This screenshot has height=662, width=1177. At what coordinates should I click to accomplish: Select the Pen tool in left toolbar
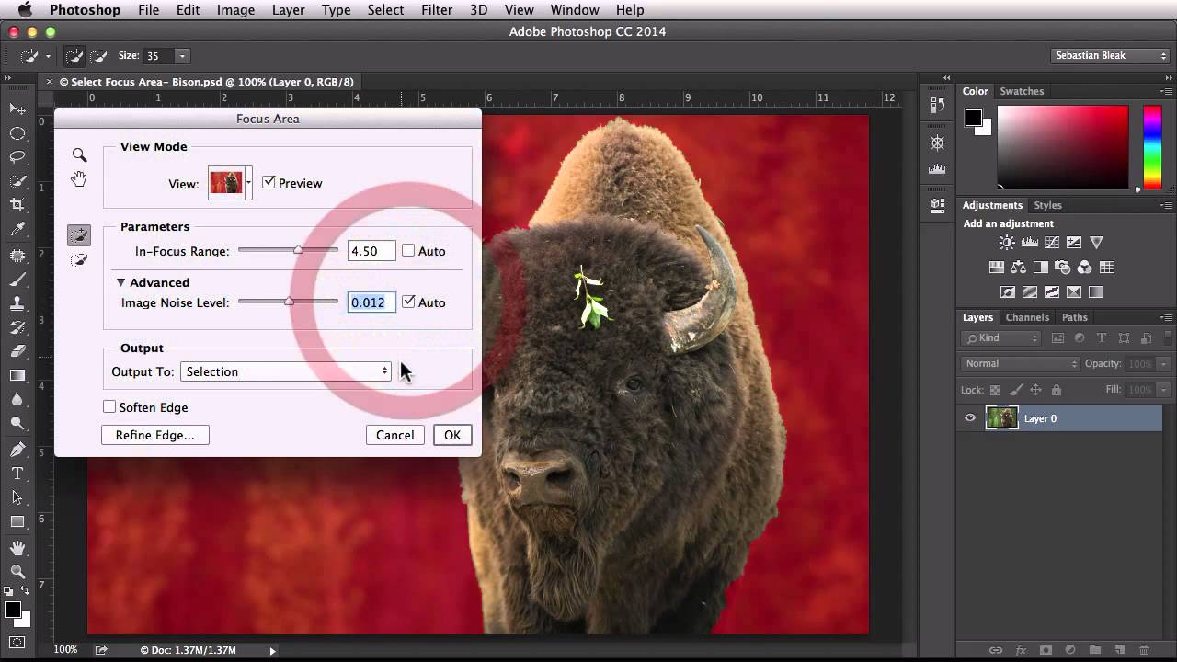17,450
